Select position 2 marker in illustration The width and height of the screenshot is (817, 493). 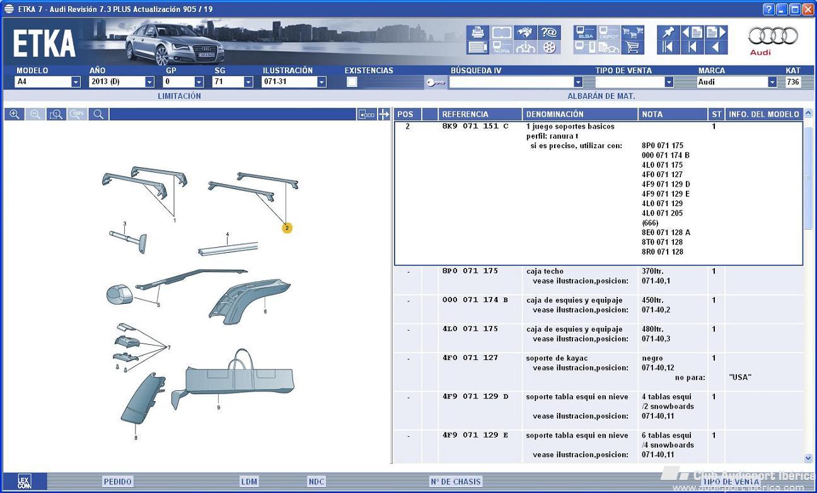[x=287, y=228]
